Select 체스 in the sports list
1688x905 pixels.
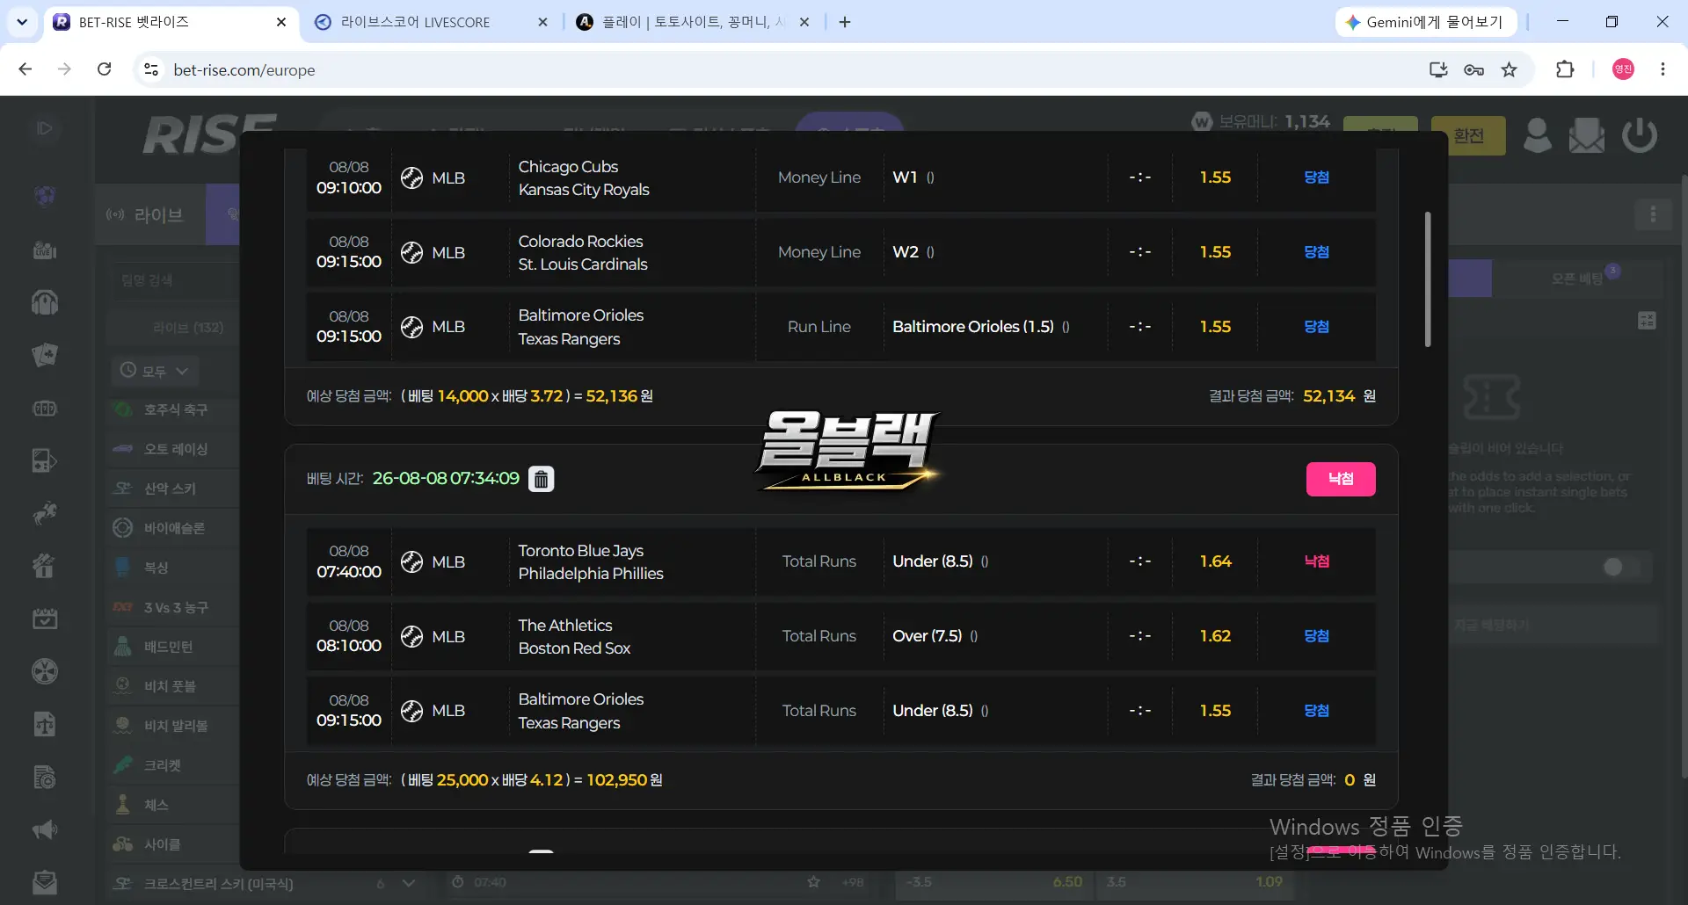(x=156, y=805)
